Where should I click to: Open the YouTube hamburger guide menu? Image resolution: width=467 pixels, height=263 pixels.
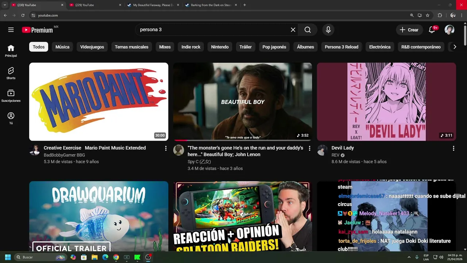(11, 30)
